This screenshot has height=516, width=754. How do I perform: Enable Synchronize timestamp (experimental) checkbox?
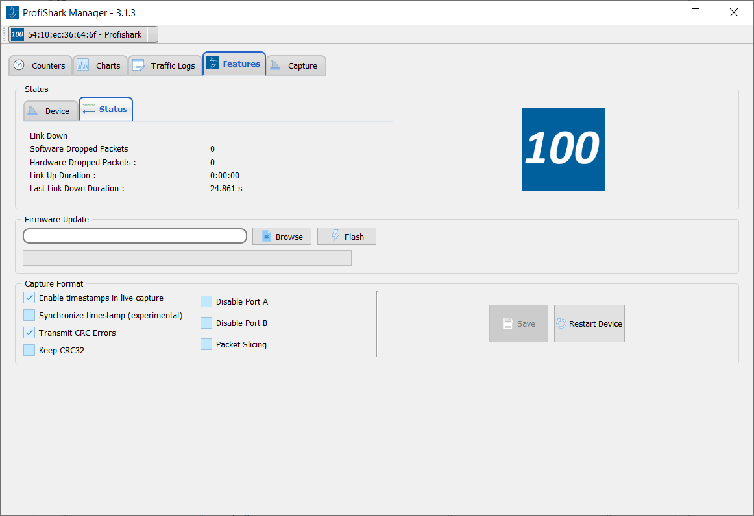point(29,315)
